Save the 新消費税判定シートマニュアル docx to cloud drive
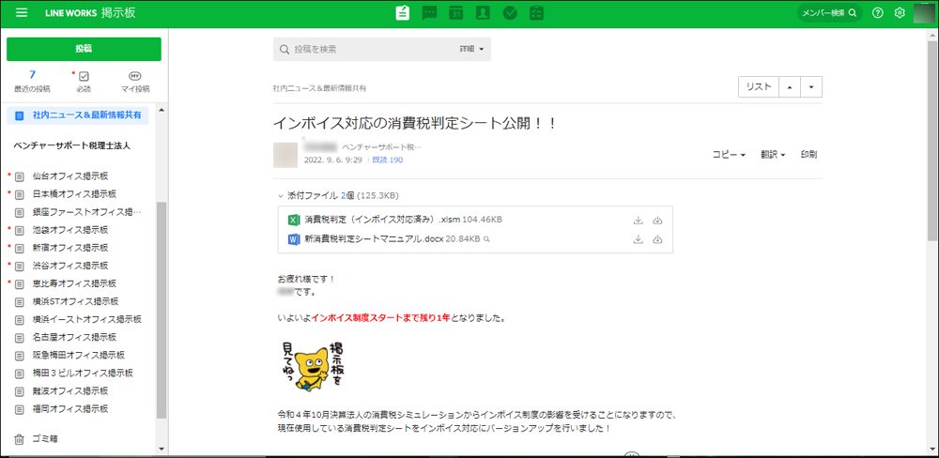Viewport: 939px width, 458px height. coord(657,239)
